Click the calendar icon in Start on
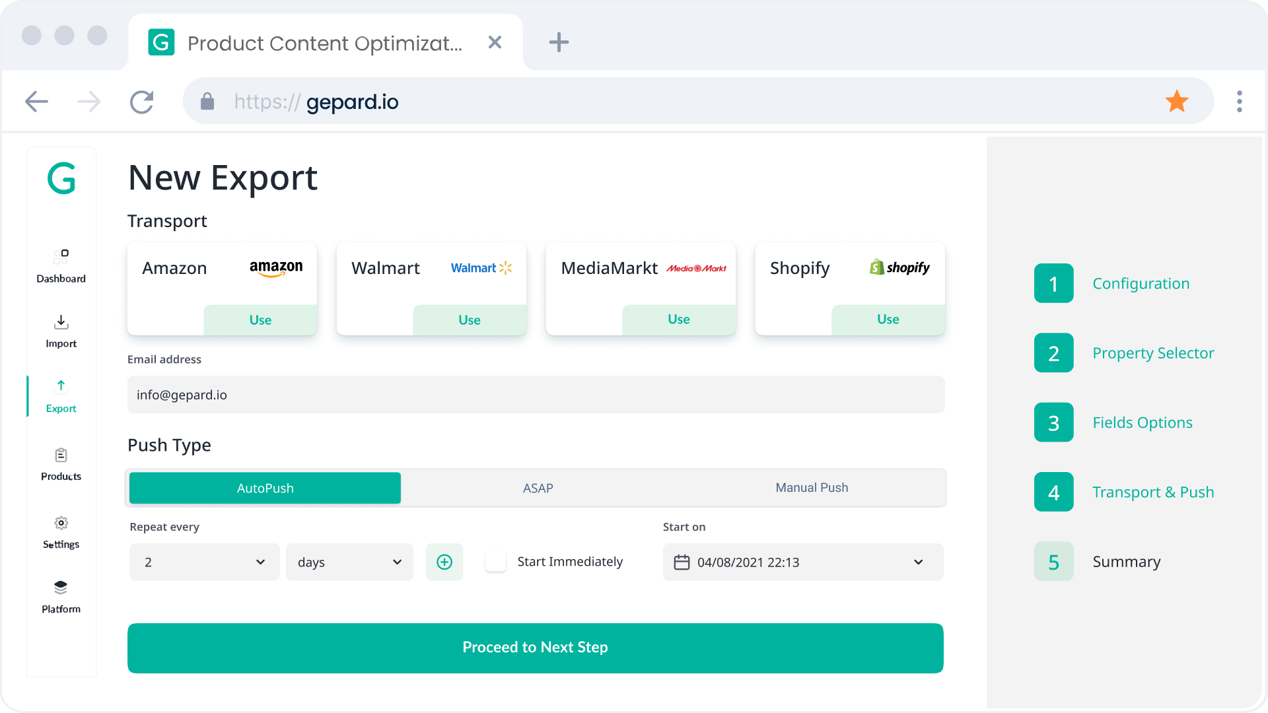The height and width of the screenshot is (713, 1268). [x=682, y=562]
